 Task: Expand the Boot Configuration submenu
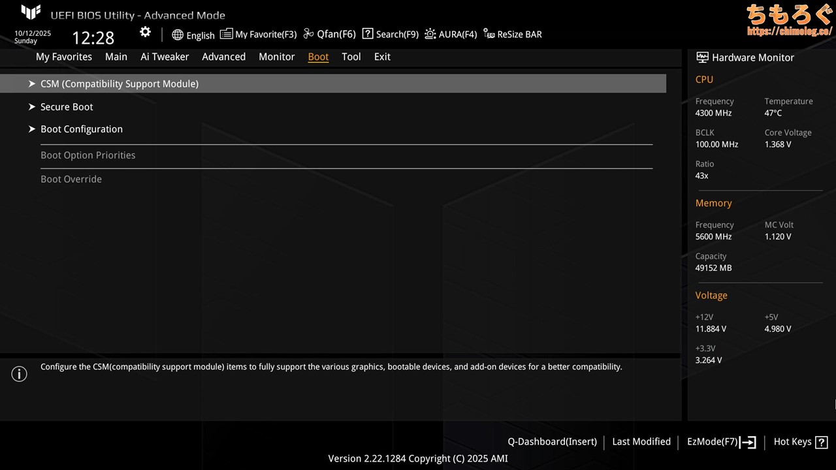pos(81,129)
